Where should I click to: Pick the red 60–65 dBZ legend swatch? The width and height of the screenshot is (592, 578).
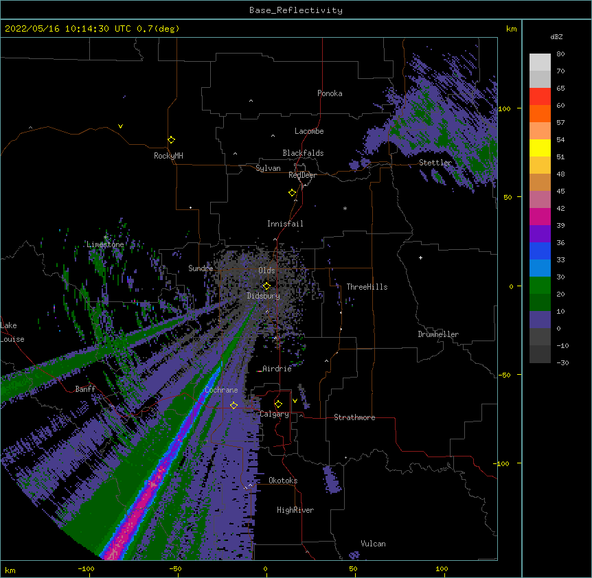pos(540,96)
